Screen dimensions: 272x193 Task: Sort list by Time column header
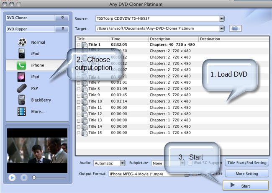click(129, 39)
